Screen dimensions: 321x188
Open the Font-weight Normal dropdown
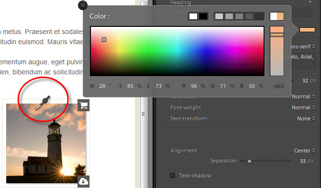(303, 107)
